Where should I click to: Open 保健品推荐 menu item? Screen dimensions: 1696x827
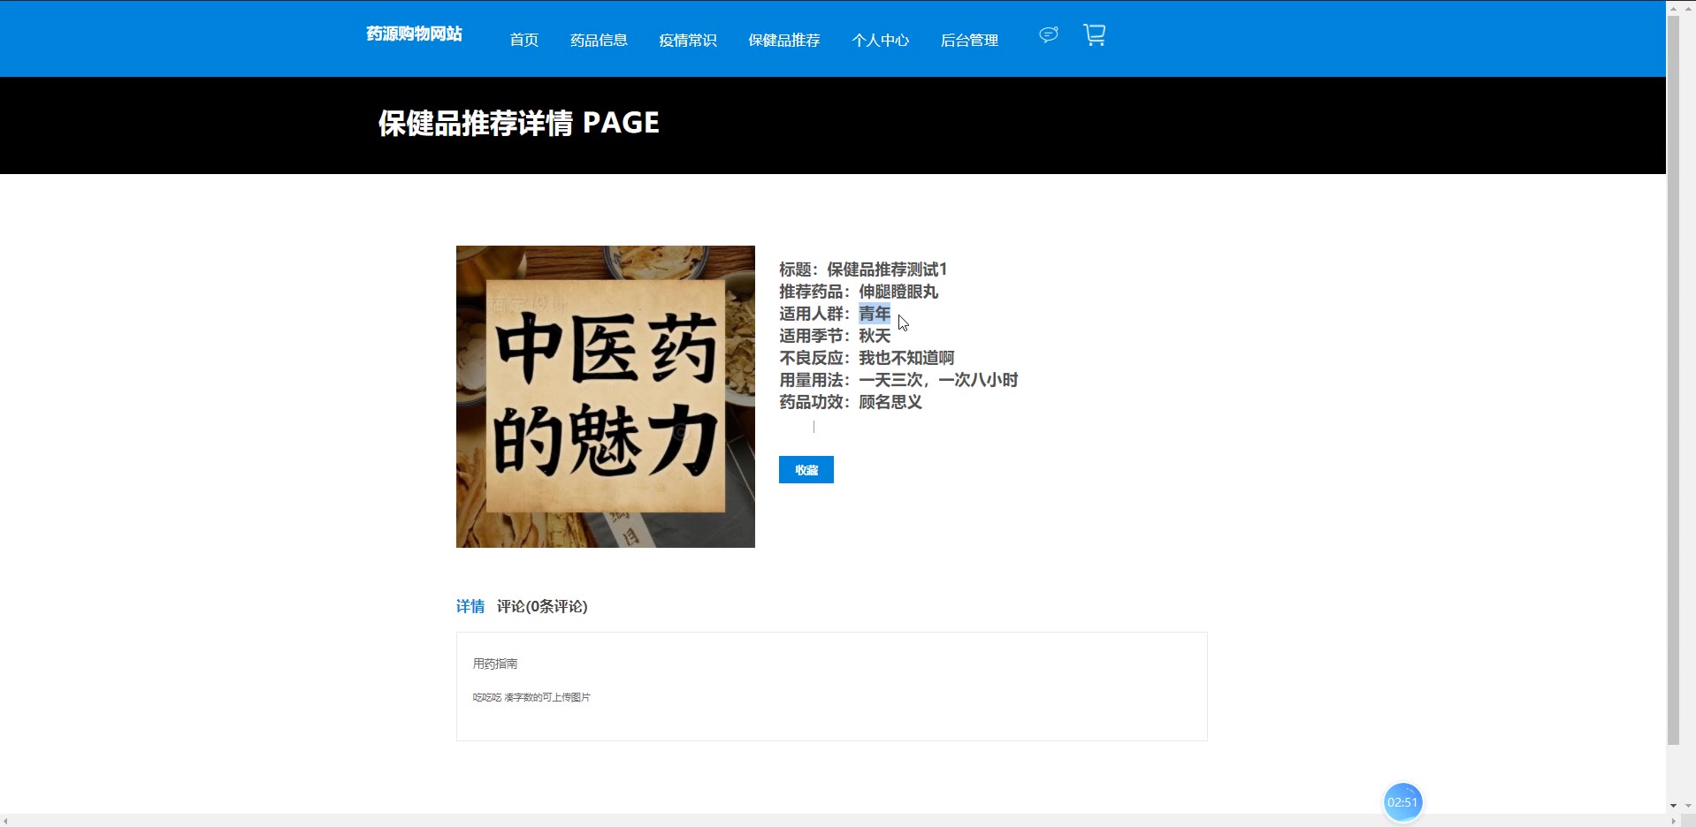coord(784,40)
